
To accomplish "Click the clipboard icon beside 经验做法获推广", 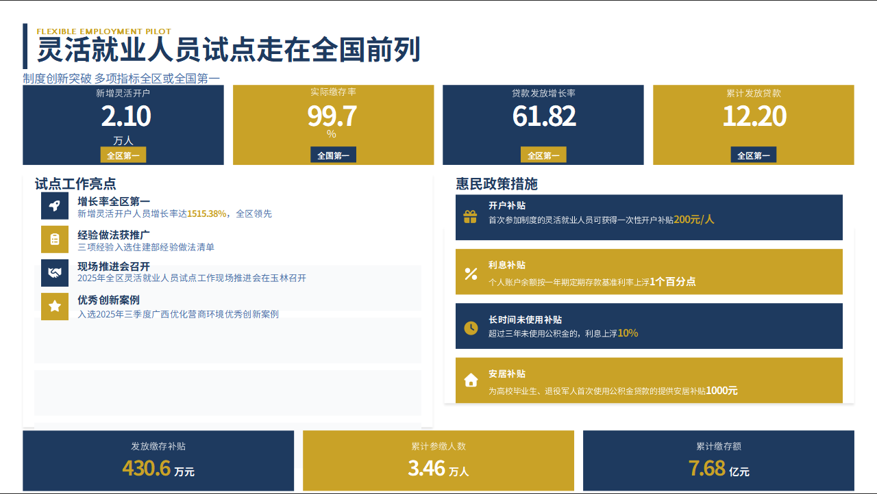I will [x=55, y=239].
